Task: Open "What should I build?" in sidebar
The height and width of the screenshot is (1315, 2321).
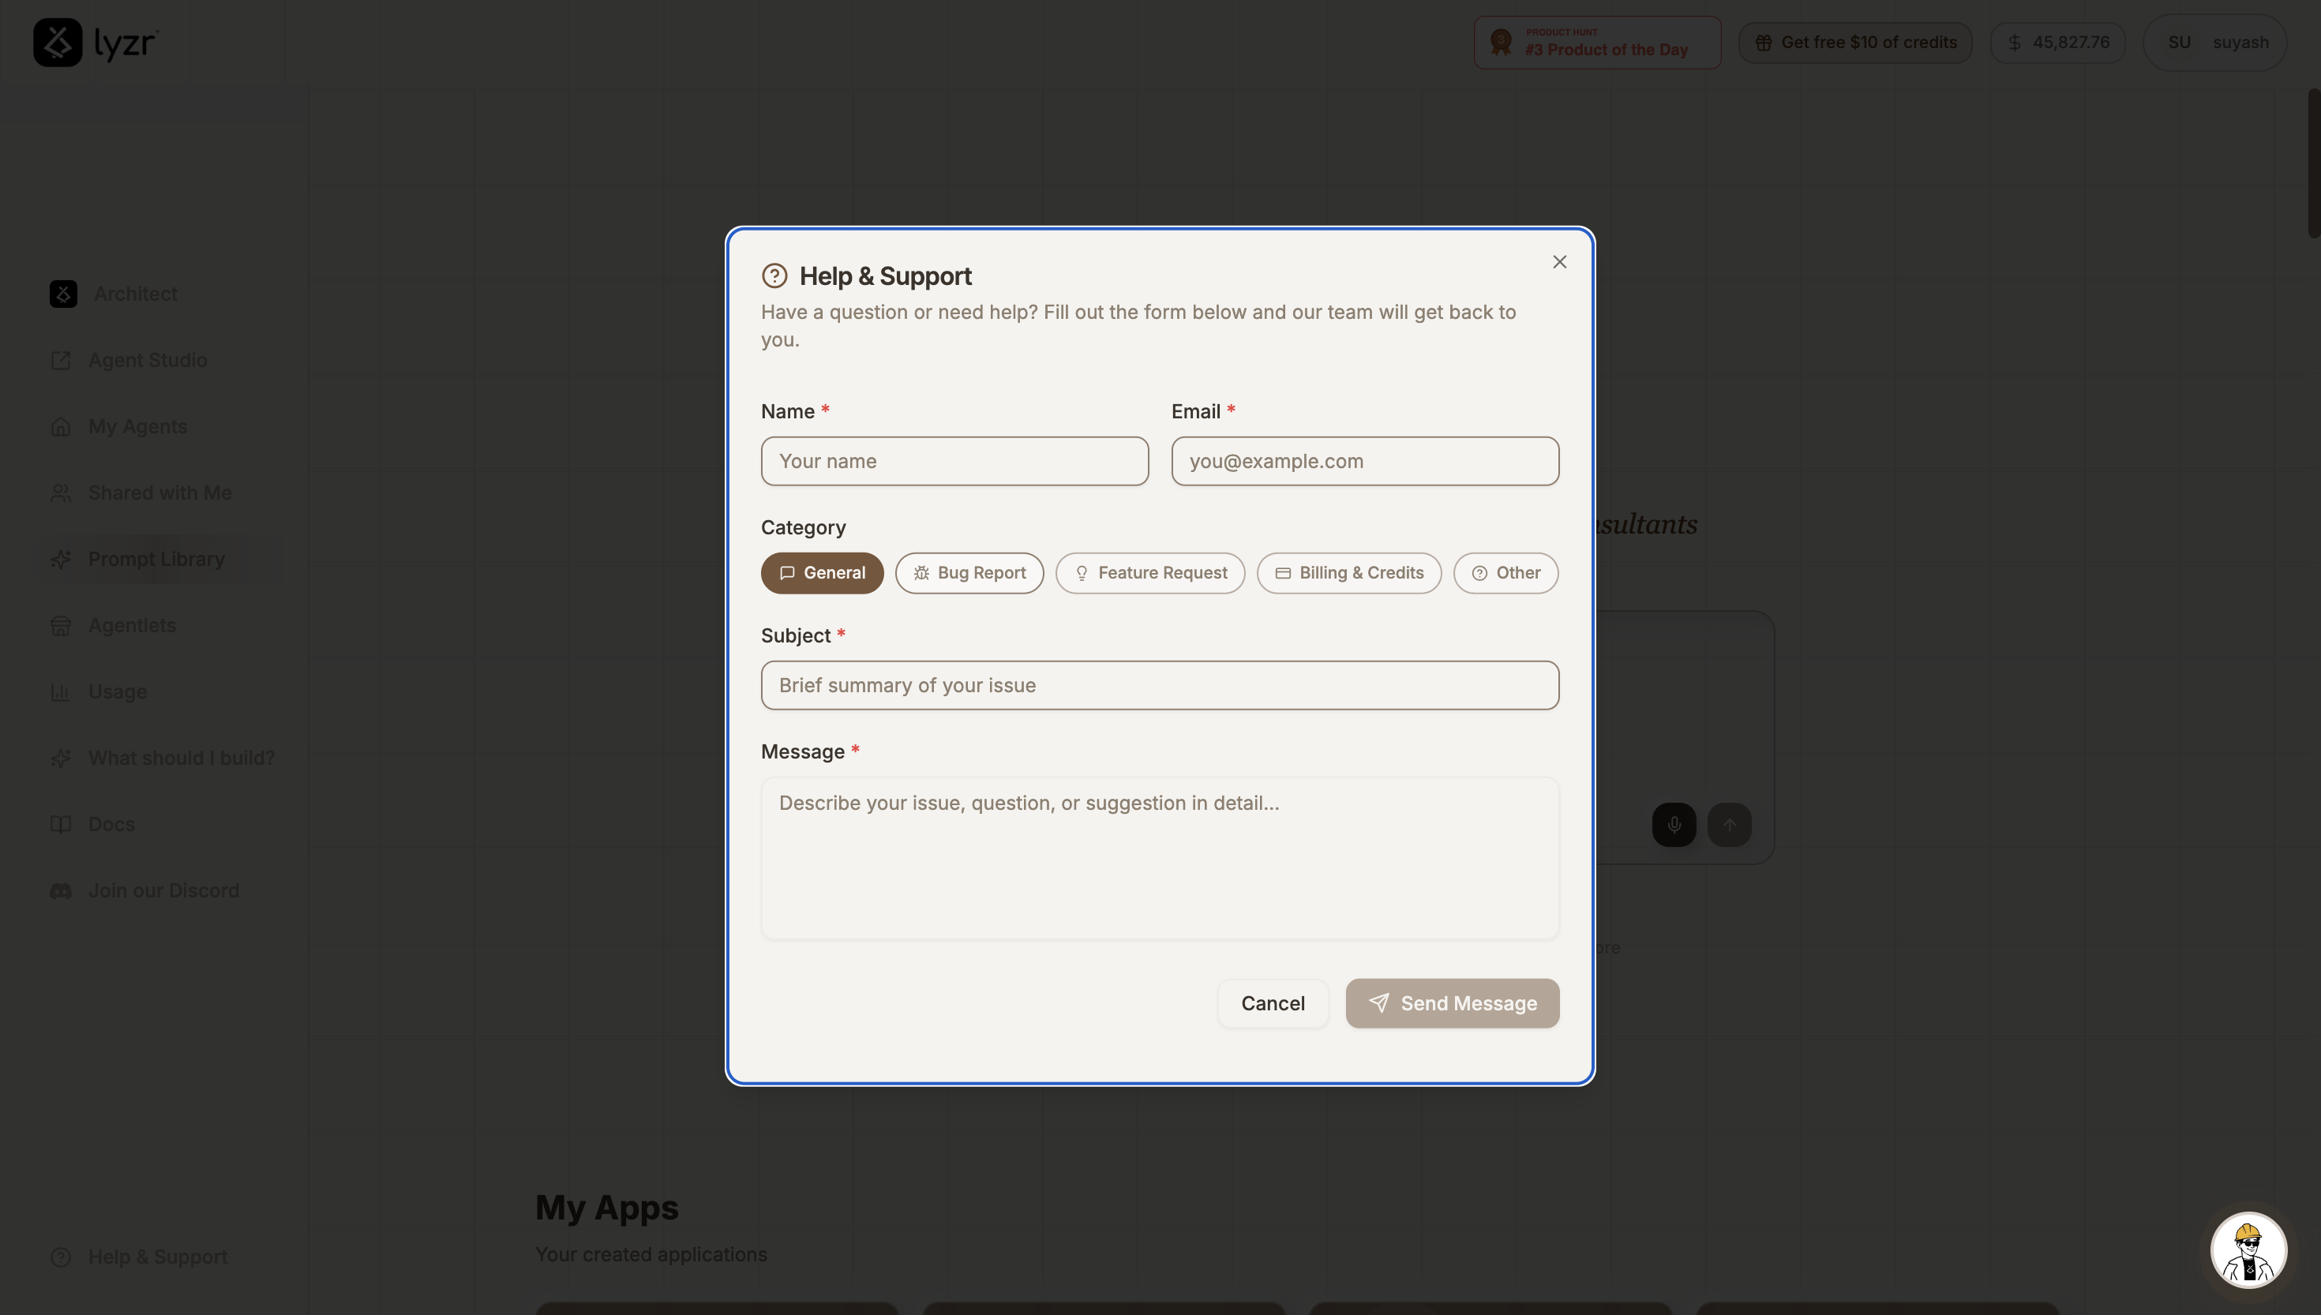Action: pos(181,757)
